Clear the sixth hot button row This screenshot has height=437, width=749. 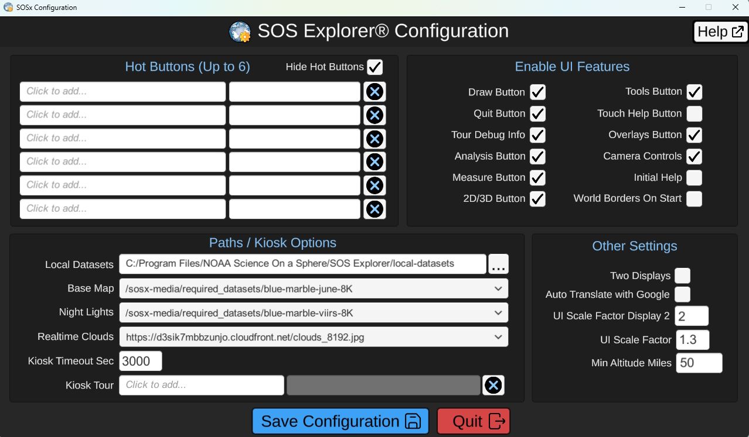coord(374,209)
